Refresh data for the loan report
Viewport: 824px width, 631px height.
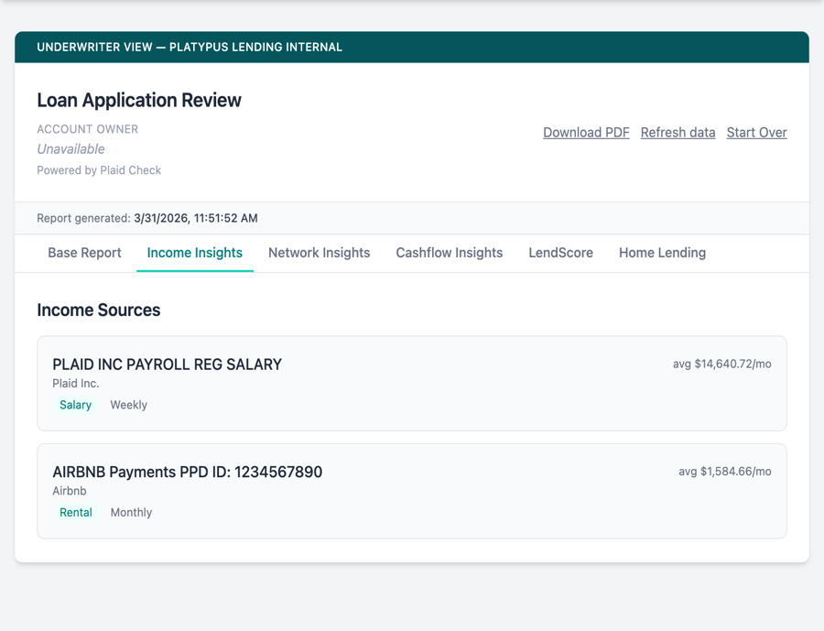[678, 133]
